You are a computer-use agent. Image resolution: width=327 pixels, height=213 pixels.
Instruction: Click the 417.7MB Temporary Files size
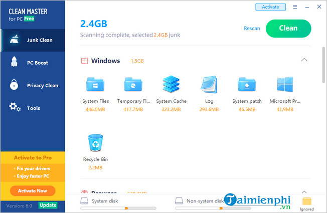click(133, 109)
